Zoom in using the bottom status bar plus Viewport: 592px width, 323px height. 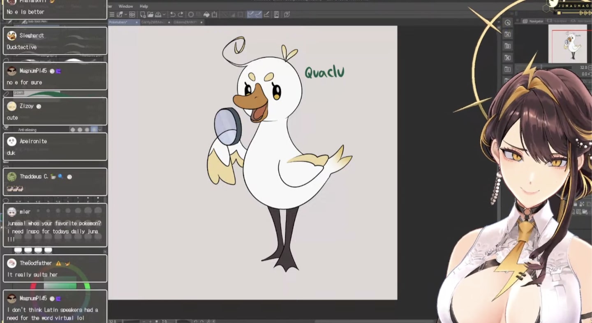coord(150,321)
